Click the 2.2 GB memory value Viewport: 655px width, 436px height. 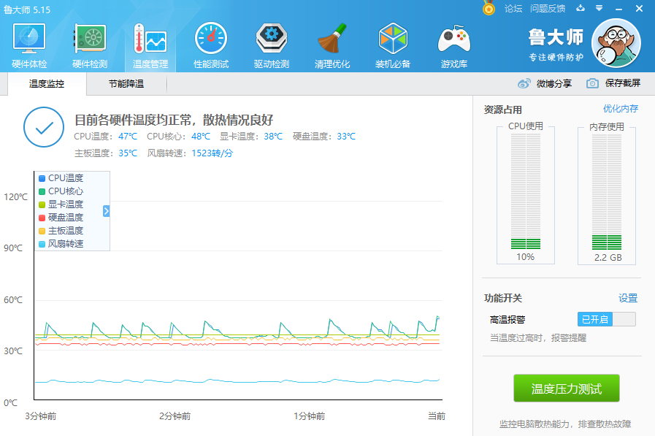pos(608,258)
